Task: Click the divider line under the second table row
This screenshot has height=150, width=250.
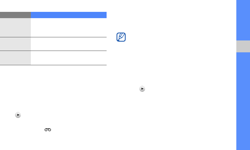Action: tap(53, 51)
